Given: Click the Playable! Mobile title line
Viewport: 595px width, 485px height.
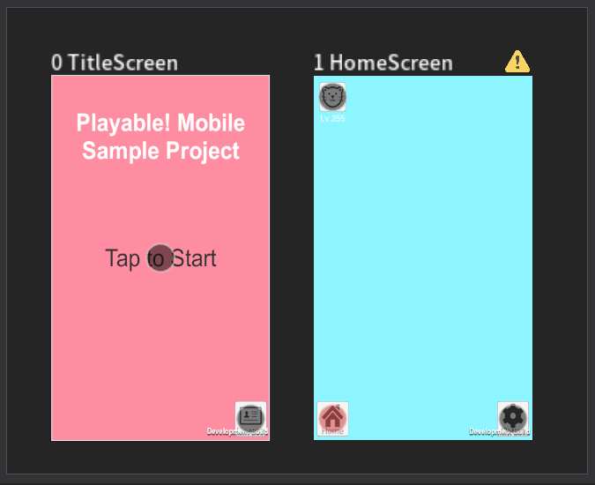Looking at the screenshot, I should pyautogui.click(x=160, y=123).
